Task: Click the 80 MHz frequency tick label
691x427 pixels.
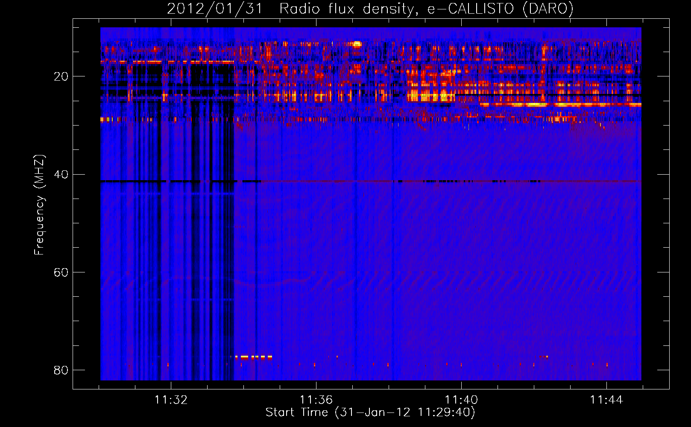Action: (x=61, y=370)
